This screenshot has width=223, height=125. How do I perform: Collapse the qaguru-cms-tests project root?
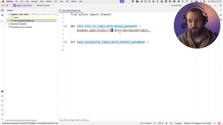[6, 14]
